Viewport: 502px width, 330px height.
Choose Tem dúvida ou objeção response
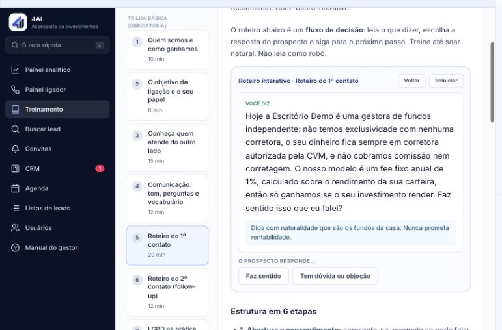coord(335,276)
